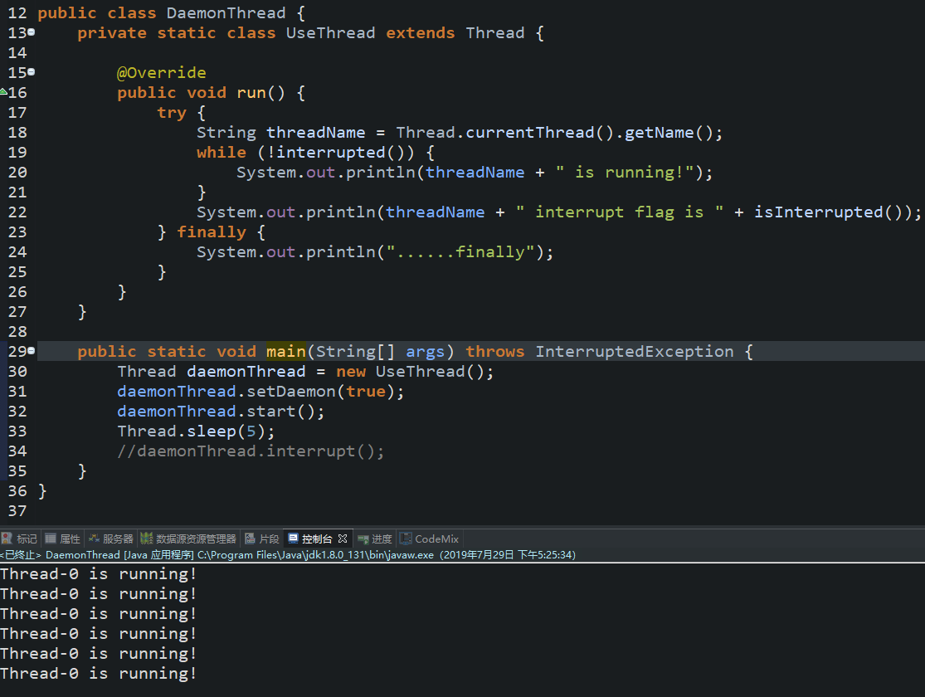The width and height of the screenshot is (925, 697).
Task: Click the " interrupt flag is " string
Action: (x=620, y=212)
